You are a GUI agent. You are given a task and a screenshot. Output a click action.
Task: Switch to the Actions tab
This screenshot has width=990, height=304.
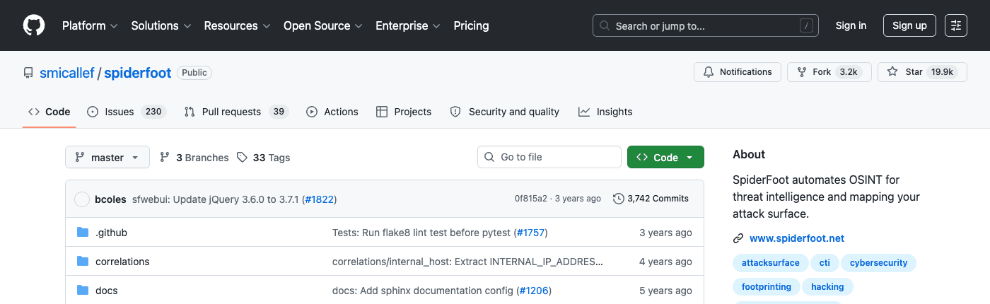(332, 112)
